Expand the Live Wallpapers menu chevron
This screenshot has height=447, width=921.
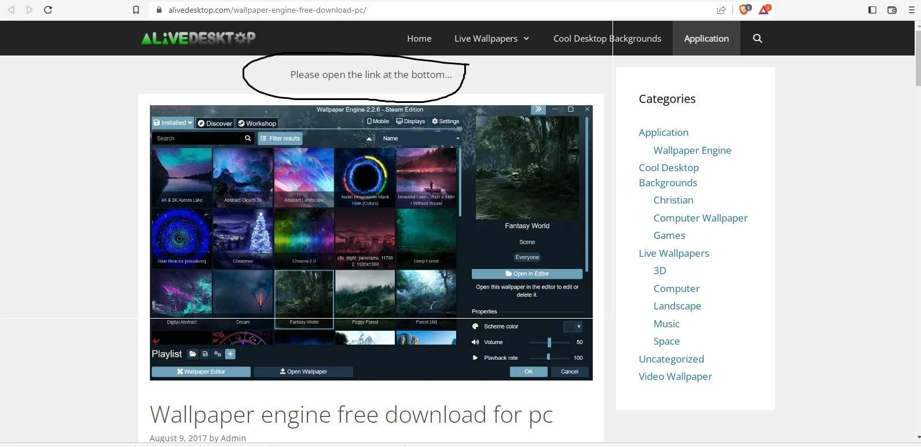pyautogui.click(x=526, y=38)
